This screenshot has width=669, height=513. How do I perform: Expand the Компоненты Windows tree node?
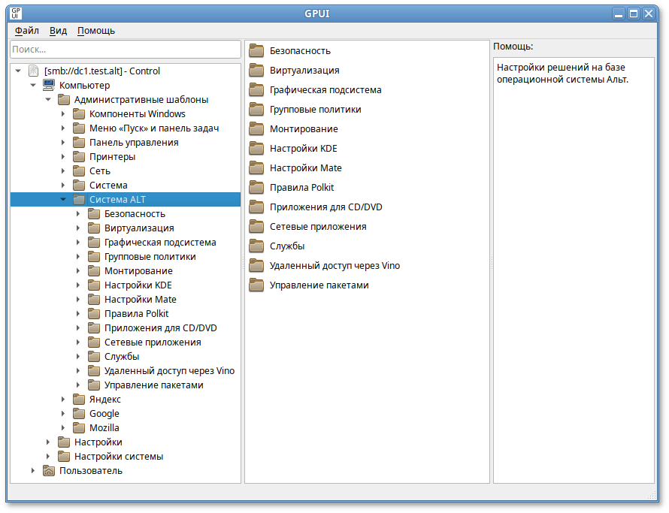pyautogui.click(x=63, y=114)
